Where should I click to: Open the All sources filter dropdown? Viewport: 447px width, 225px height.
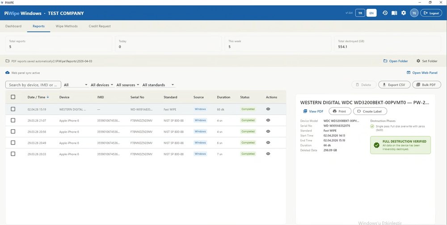[128, 85]
